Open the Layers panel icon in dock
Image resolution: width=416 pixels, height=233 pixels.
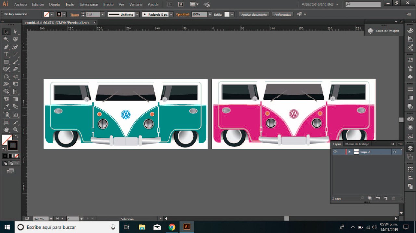pyautogui.click(x=410, y=148)
